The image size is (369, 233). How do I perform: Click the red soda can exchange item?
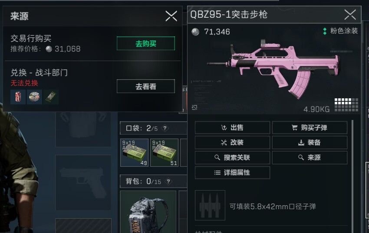18,97
